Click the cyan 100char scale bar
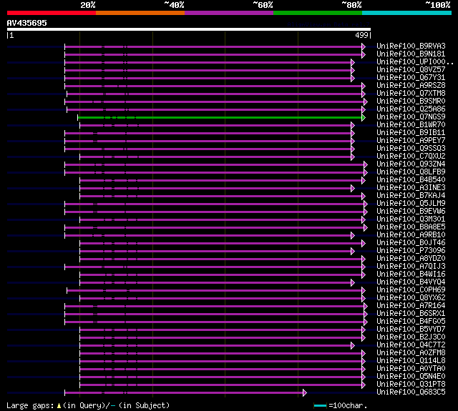Image resolution: width=458 pixels, height=411 pixels. click(320, 405)
